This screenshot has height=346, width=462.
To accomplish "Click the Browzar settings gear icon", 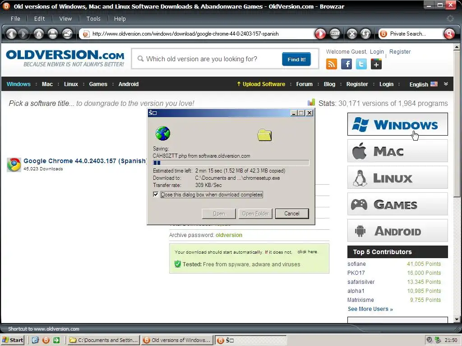I will tap(450, 18).
